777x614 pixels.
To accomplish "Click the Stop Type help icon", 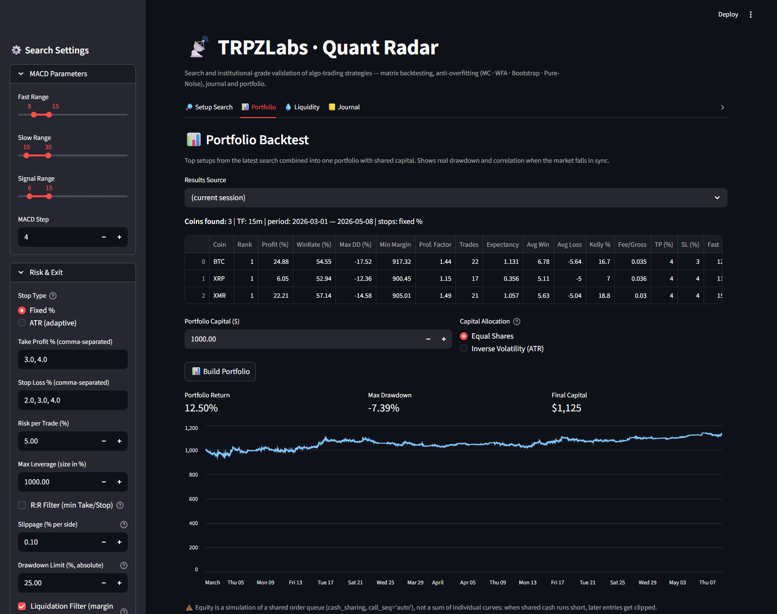I will click(x=53, y=296).
